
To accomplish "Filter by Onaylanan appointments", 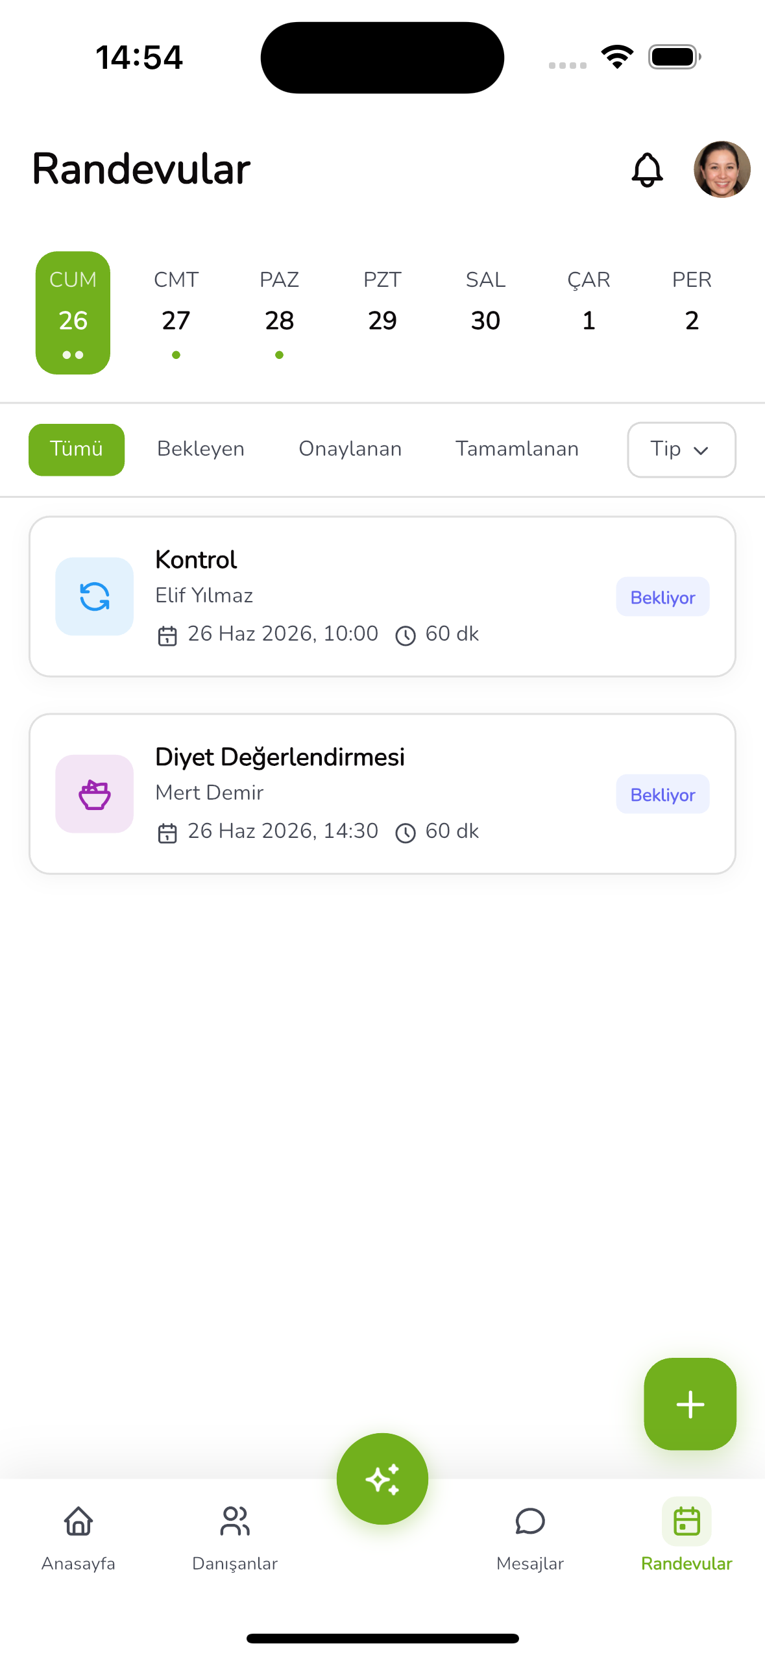I will (x=350, y=449).
